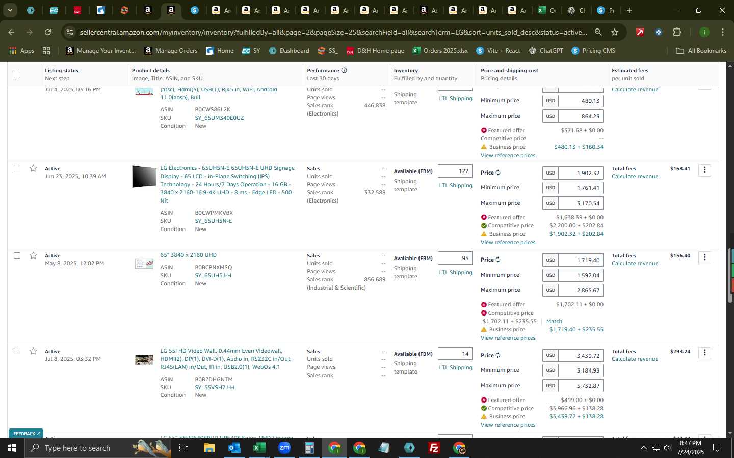This screenshot has height=458, width=734.
Task: Open the SY_65UM340E0UZ SKU link
Action: [219, 118]
